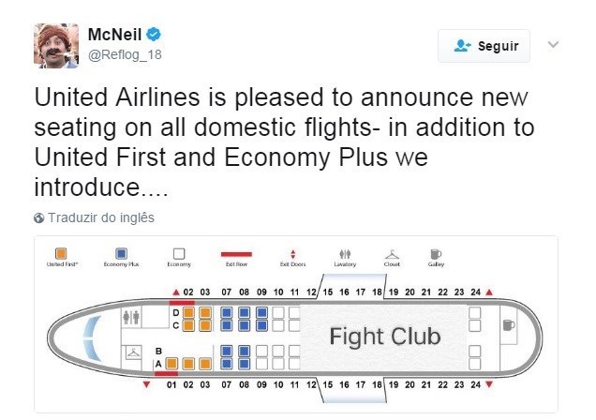This screenshot has height=420, width=596.
Task: Click the Closet hanger legend icon
Action: (392, 254)
